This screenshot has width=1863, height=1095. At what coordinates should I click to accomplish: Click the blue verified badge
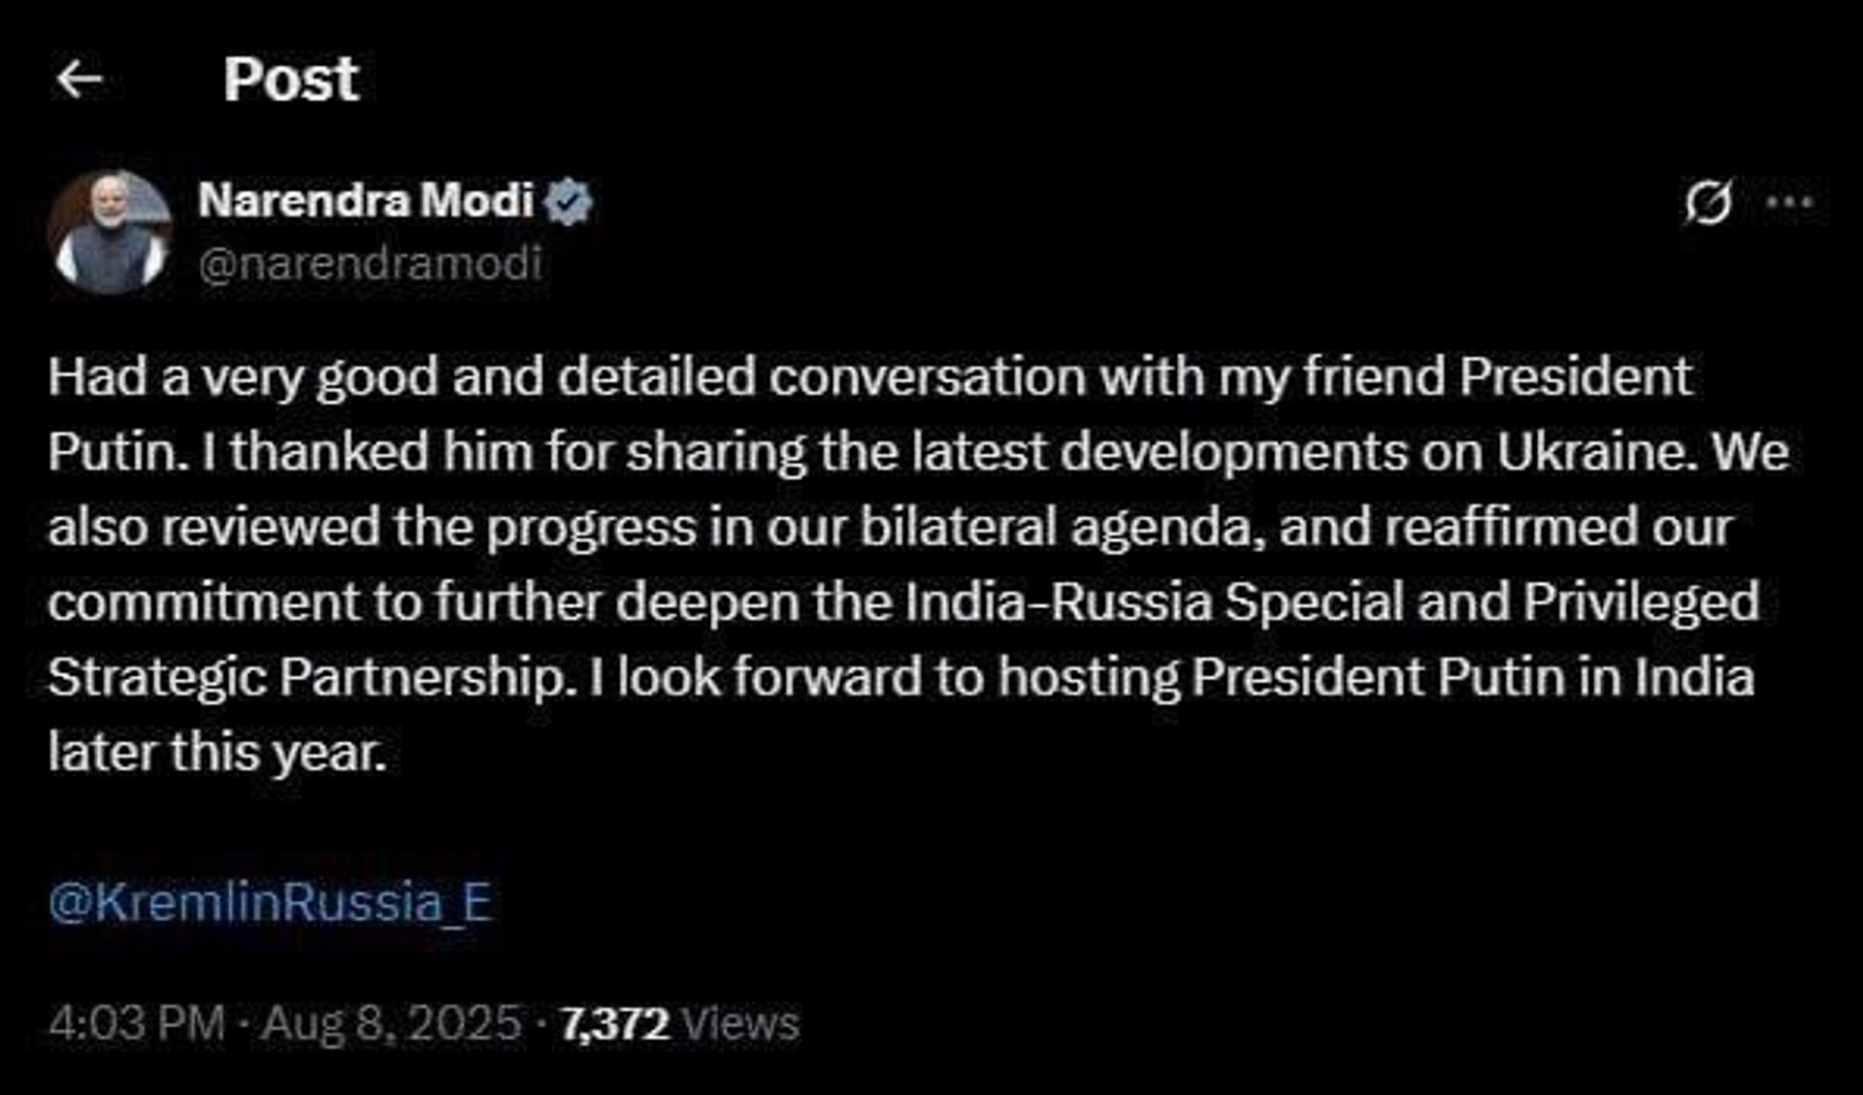[x=568, y=202]
